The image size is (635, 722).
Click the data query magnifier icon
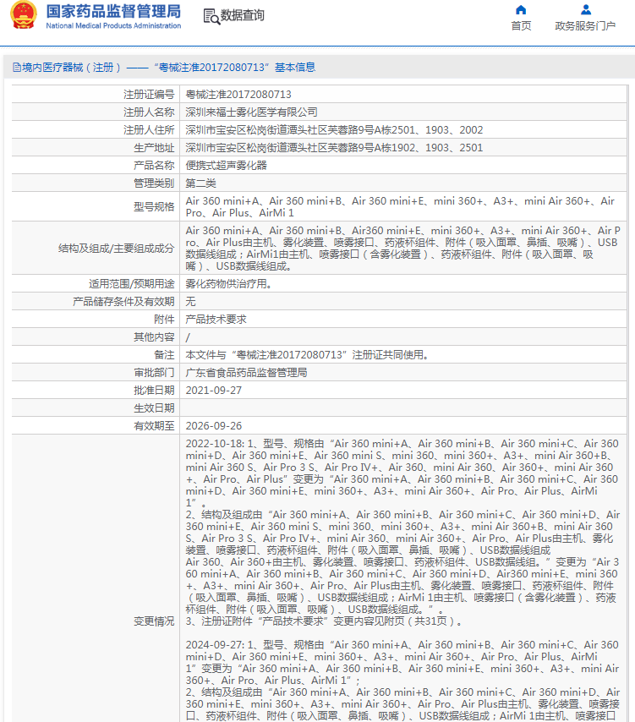point(211,17)
